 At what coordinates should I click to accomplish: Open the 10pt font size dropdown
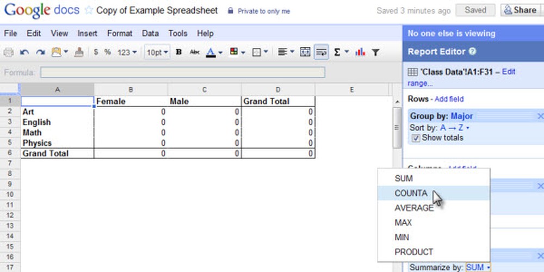157,52
